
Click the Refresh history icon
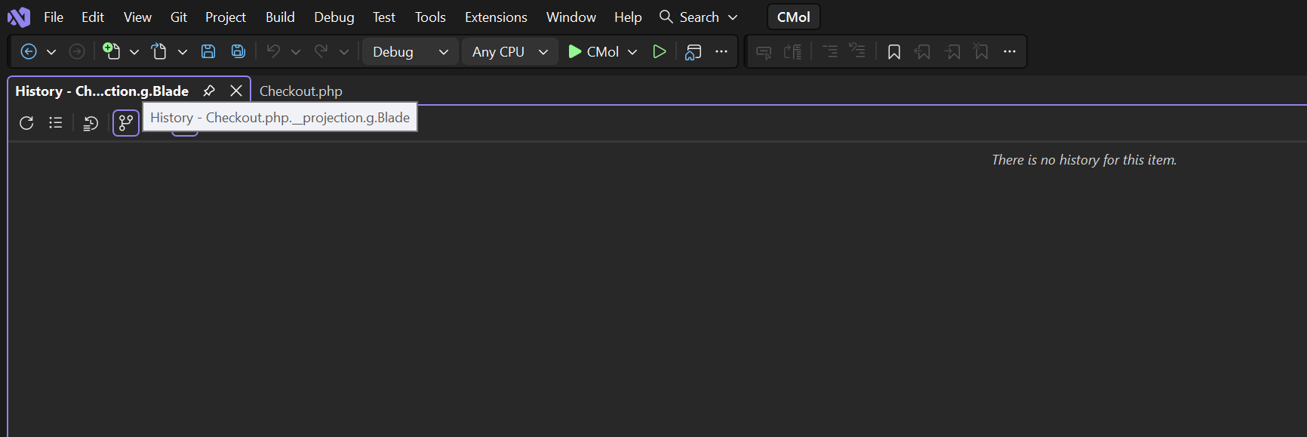(x=26, y=122)
